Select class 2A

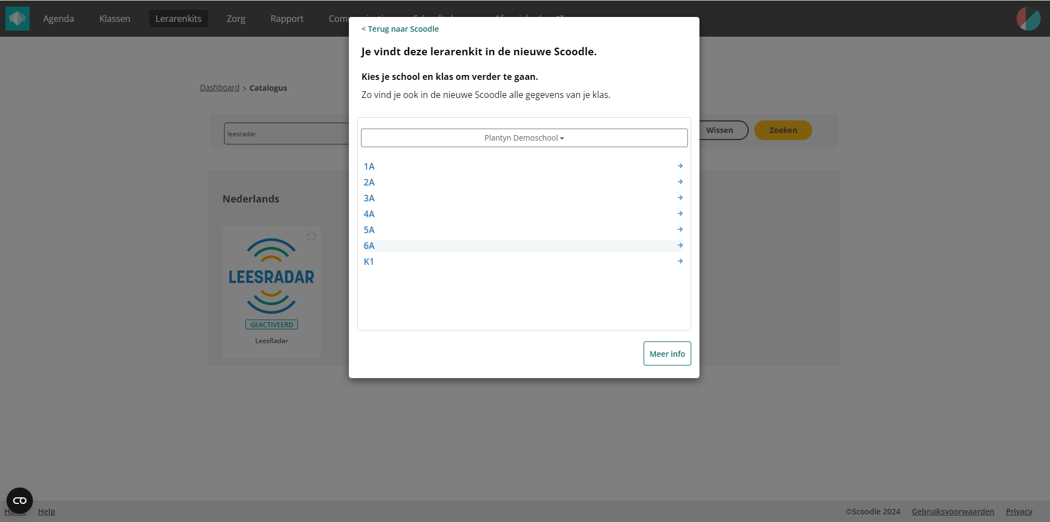tap(523, 182)
